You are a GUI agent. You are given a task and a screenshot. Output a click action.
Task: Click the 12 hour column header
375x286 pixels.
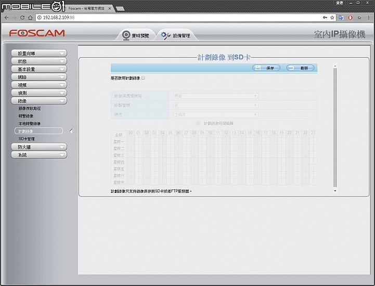pos(226,133)
